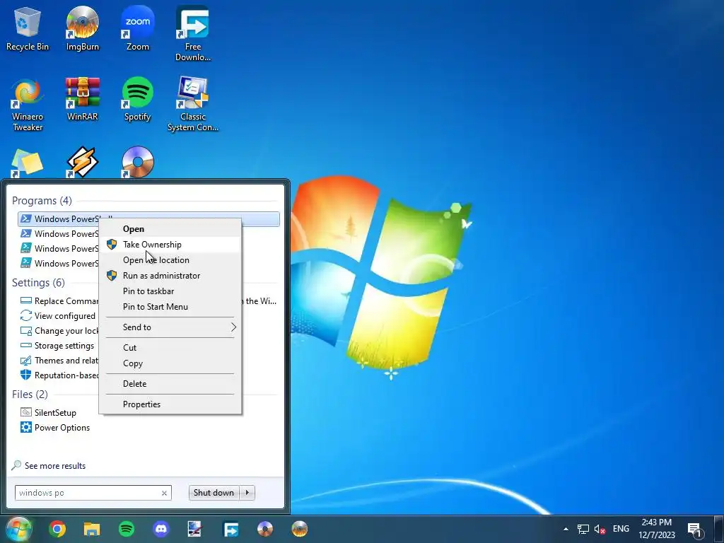Choose Take Ownership in the context menu

coord(170,245)
